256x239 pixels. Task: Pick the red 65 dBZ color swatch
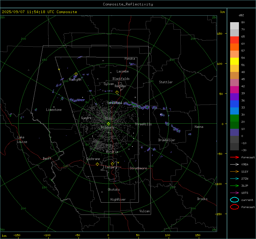pos(234,40)
